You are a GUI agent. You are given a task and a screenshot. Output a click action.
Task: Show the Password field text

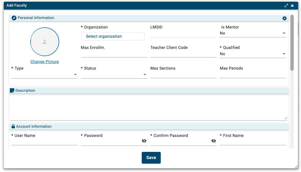144,141
